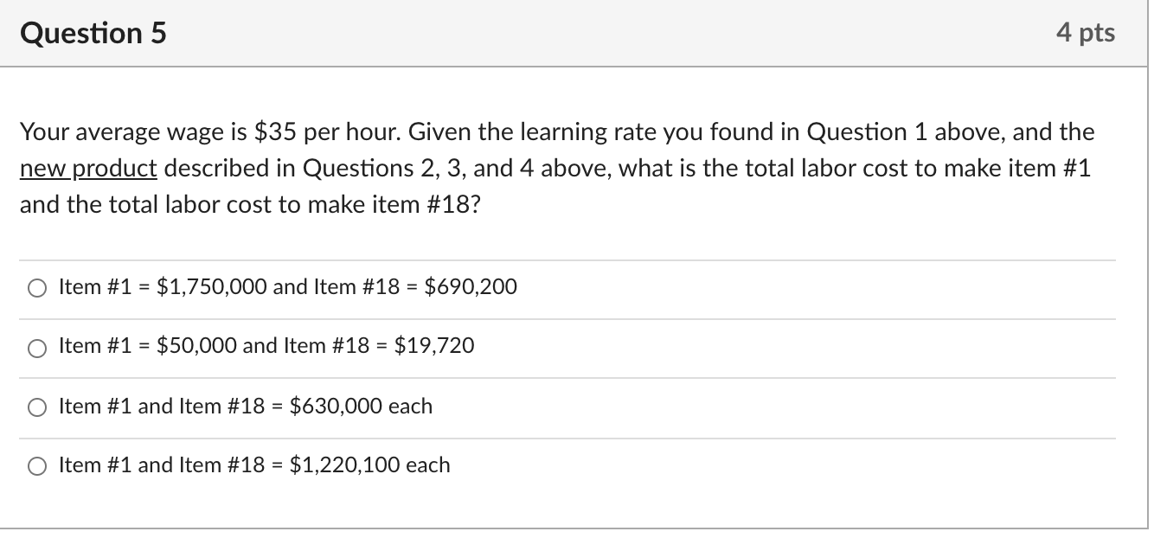Image resolution: width=1154 pixels, height=538 pixels.
Task: Pick the $1,220,100 each radio button
Action: pyautogui.click(x=37, y=467)
